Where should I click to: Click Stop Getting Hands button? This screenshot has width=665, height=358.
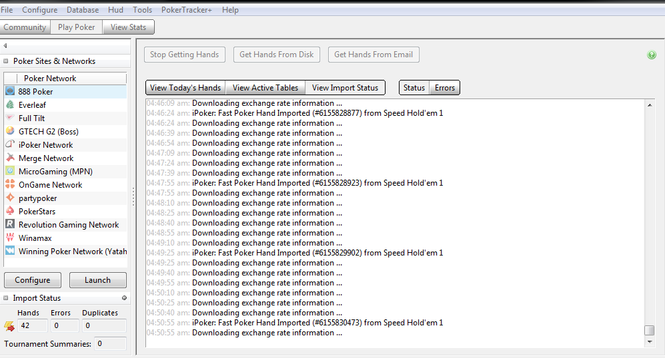[x=185, y=55]
